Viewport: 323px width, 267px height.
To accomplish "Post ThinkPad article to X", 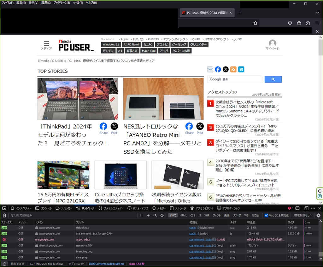I will (114, 129).
